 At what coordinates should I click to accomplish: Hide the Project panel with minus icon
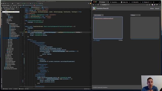[18, 7]
